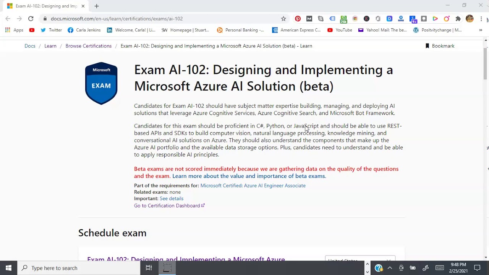Click the page Bookmark button

pos(440,46)
